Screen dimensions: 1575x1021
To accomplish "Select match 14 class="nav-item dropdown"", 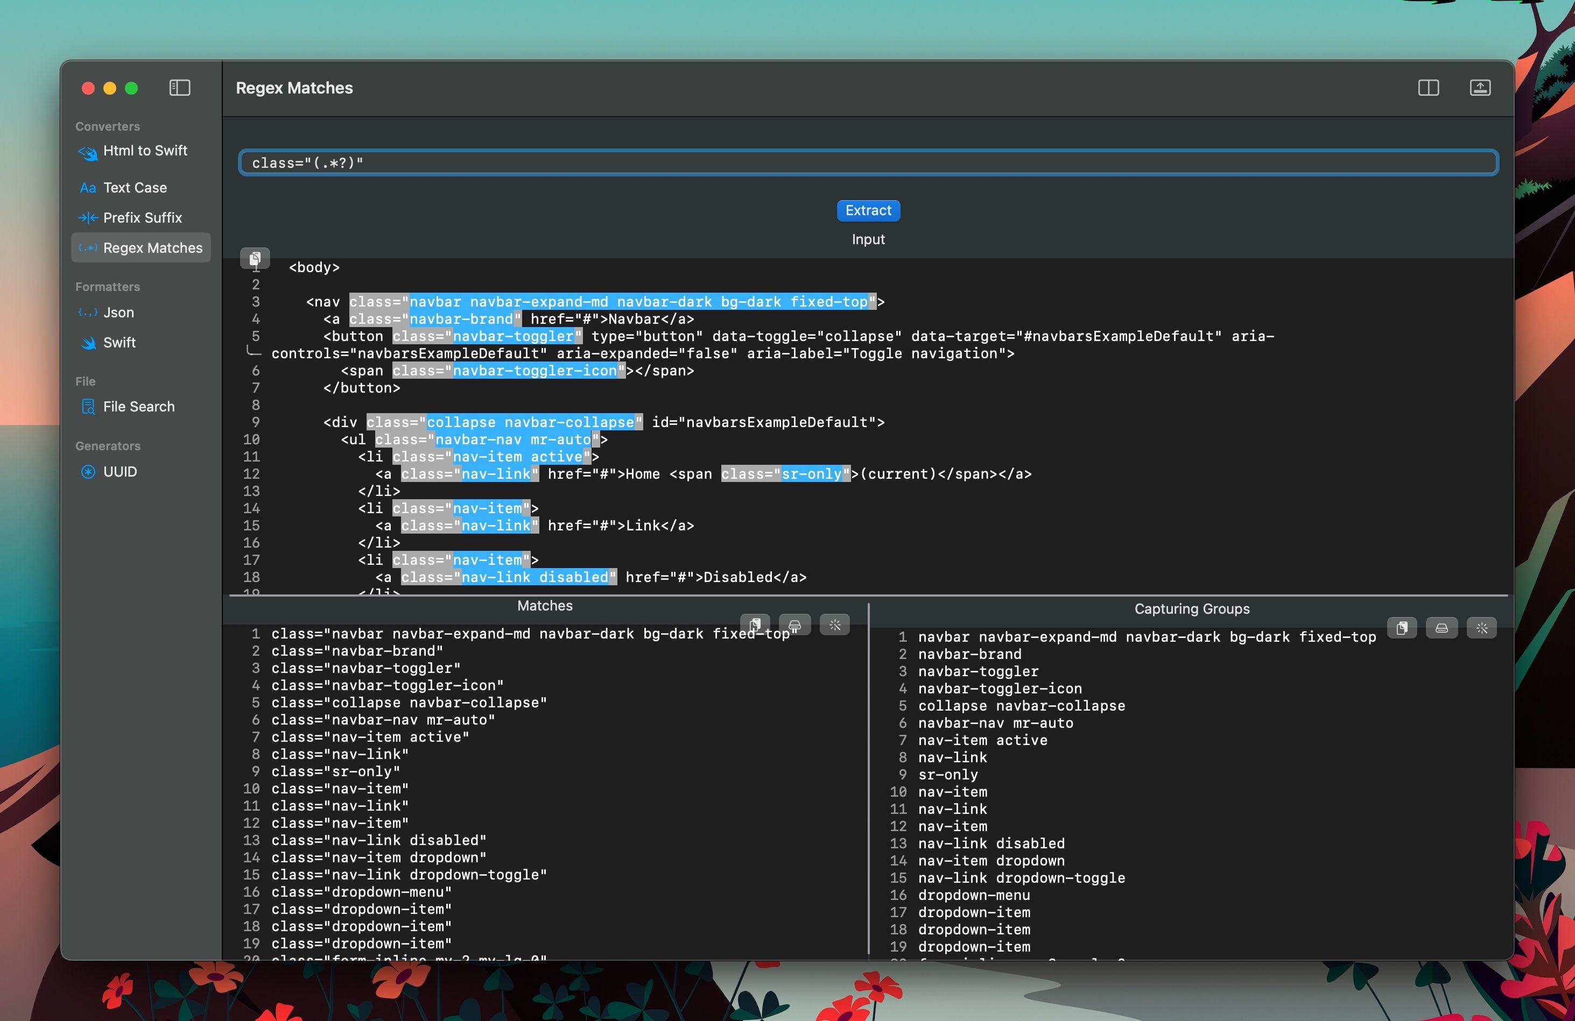I will pyautogui.click(x=378, y=857).
